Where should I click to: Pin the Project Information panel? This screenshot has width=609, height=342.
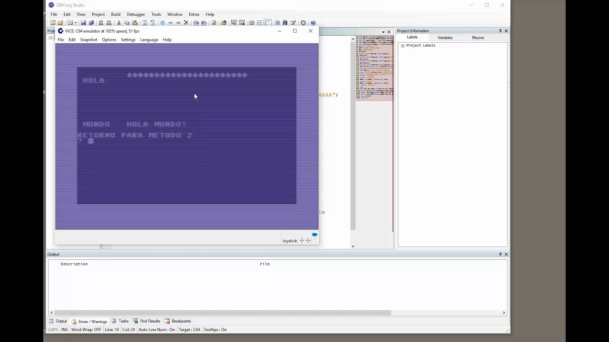[x=500, y=31]
